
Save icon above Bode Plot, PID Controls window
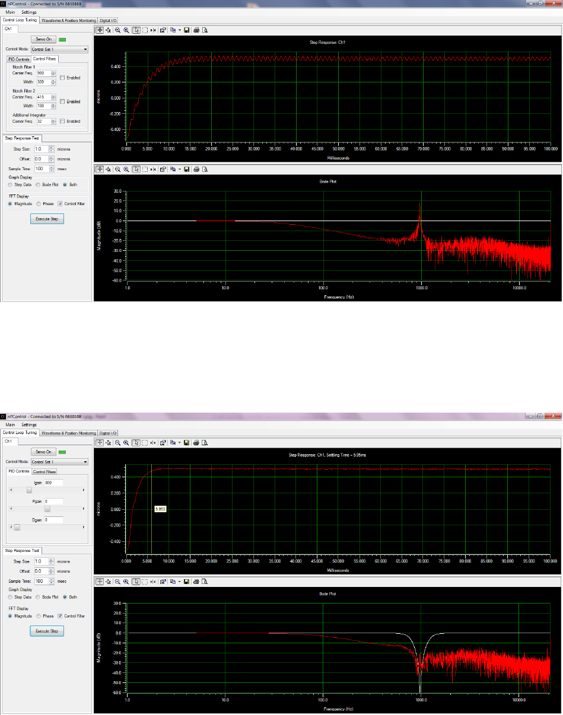pyautogui.click(x=186, y=582)
